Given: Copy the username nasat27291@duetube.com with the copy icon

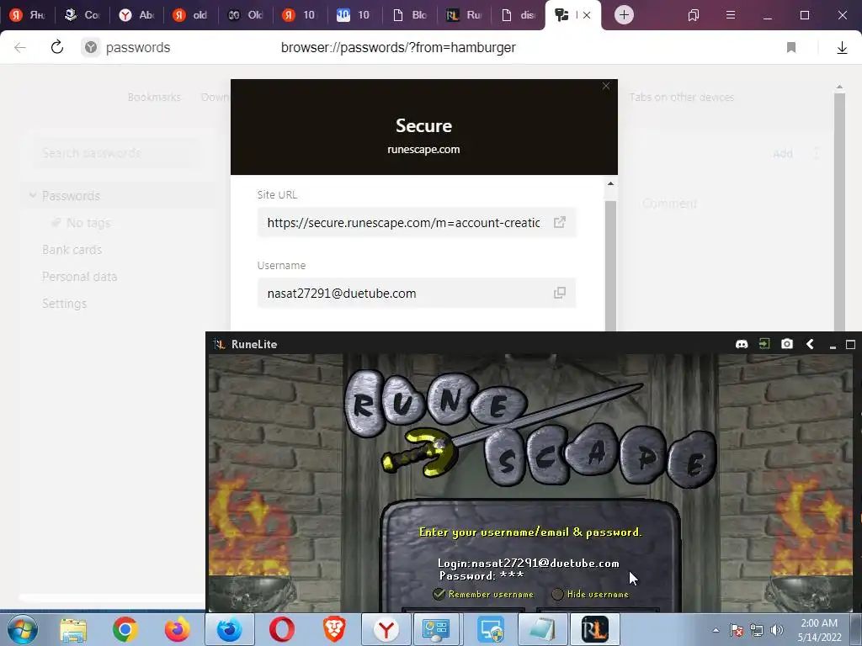Looking at the screenshot, I should tap(560, 293).
